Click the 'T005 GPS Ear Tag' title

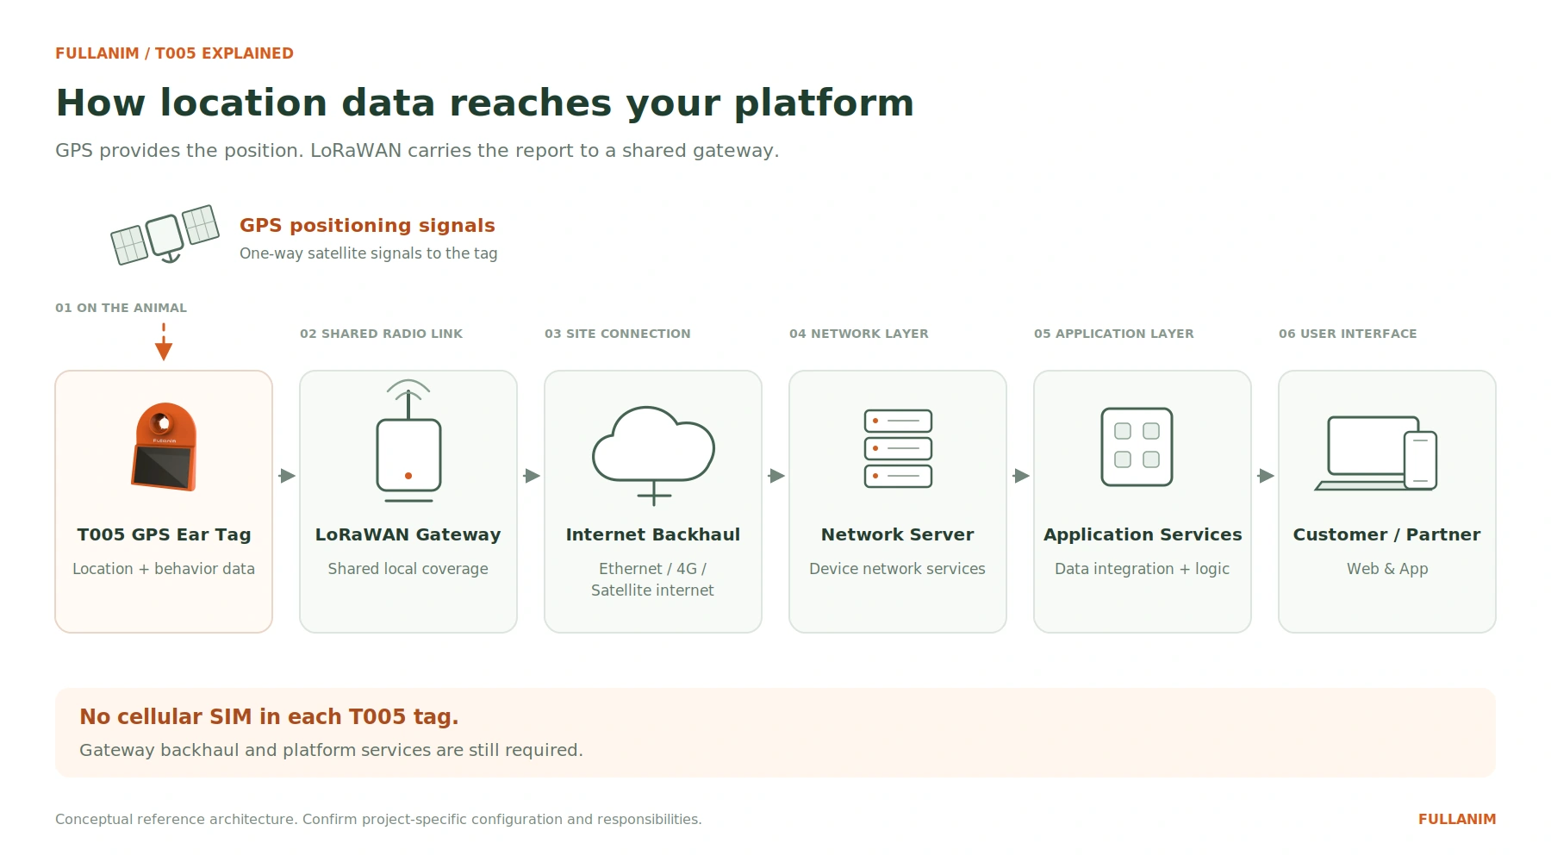click(x=164, y=534)
